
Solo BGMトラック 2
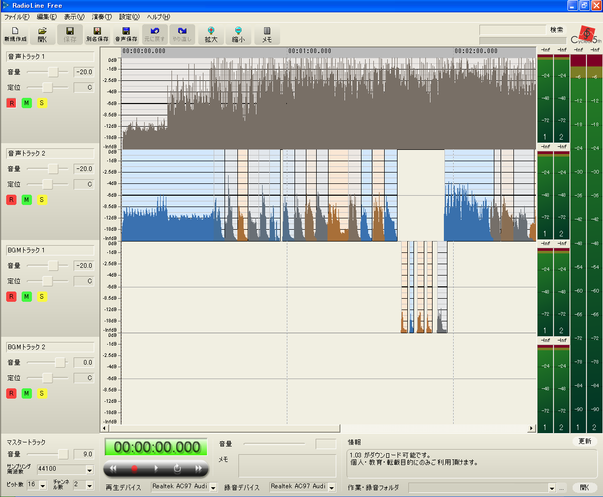pos(42,393)
